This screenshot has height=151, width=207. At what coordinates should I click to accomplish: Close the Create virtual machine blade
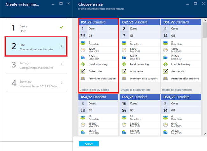pos(69,4)
